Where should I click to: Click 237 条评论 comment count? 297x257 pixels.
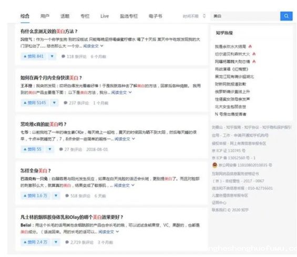tap(79, 103)
